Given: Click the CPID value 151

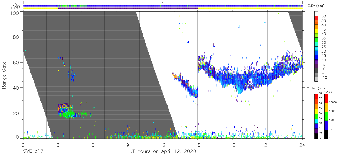Looking at the screenshot, I should 163,3.
